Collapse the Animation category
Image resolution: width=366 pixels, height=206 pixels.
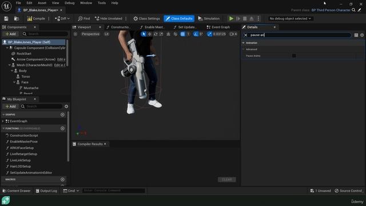pyautogui.click(x=243, y=43)
